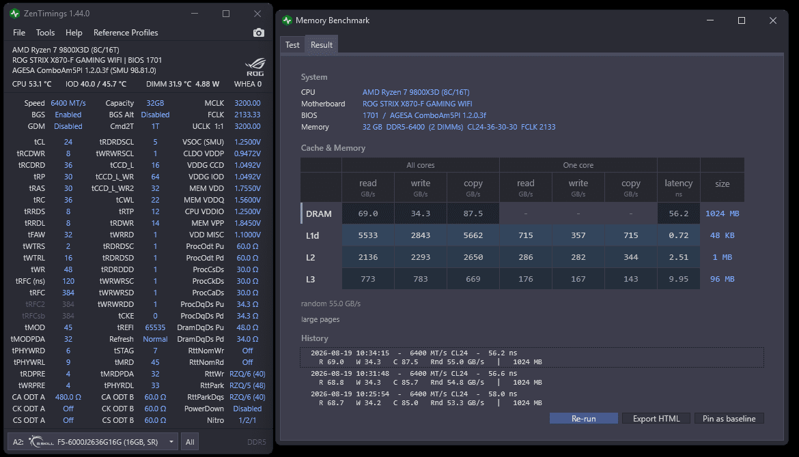Open the Help menu in ZenTimings

click(74, 33)
